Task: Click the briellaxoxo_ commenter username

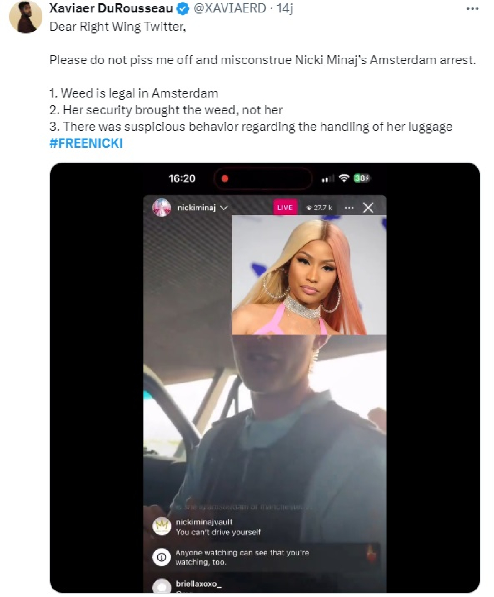Action: click(x=198, y=584)
